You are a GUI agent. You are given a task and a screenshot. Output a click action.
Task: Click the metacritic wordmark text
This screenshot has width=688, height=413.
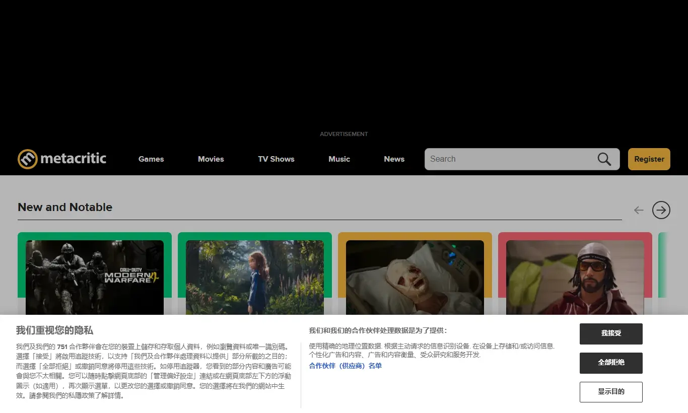pos(74,159)
